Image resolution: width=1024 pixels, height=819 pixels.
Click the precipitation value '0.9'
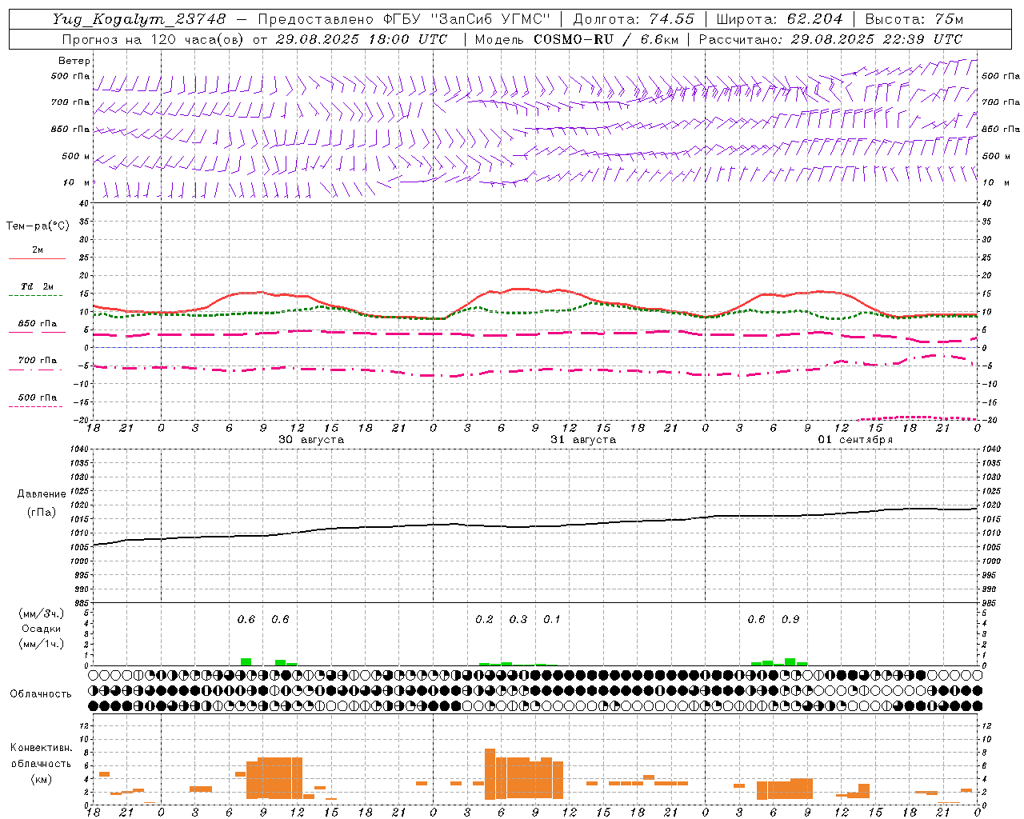pyautogui.click(x=790, y=620)
